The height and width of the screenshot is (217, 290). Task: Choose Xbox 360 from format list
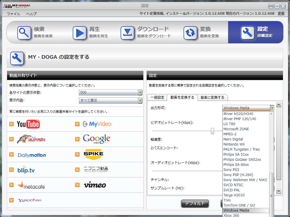[x=246, y=215]
